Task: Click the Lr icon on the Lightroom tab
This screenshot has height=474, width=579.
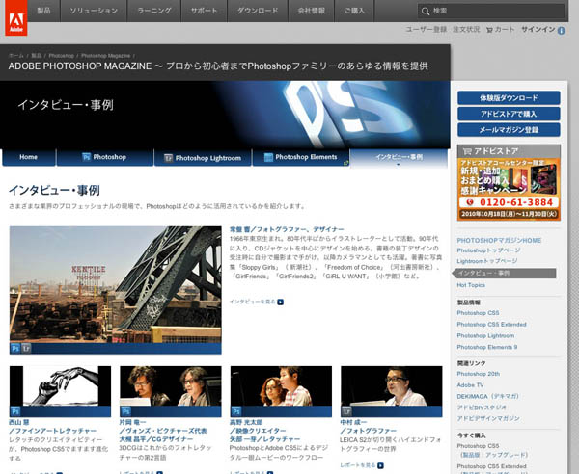Action: coord(168,156)
